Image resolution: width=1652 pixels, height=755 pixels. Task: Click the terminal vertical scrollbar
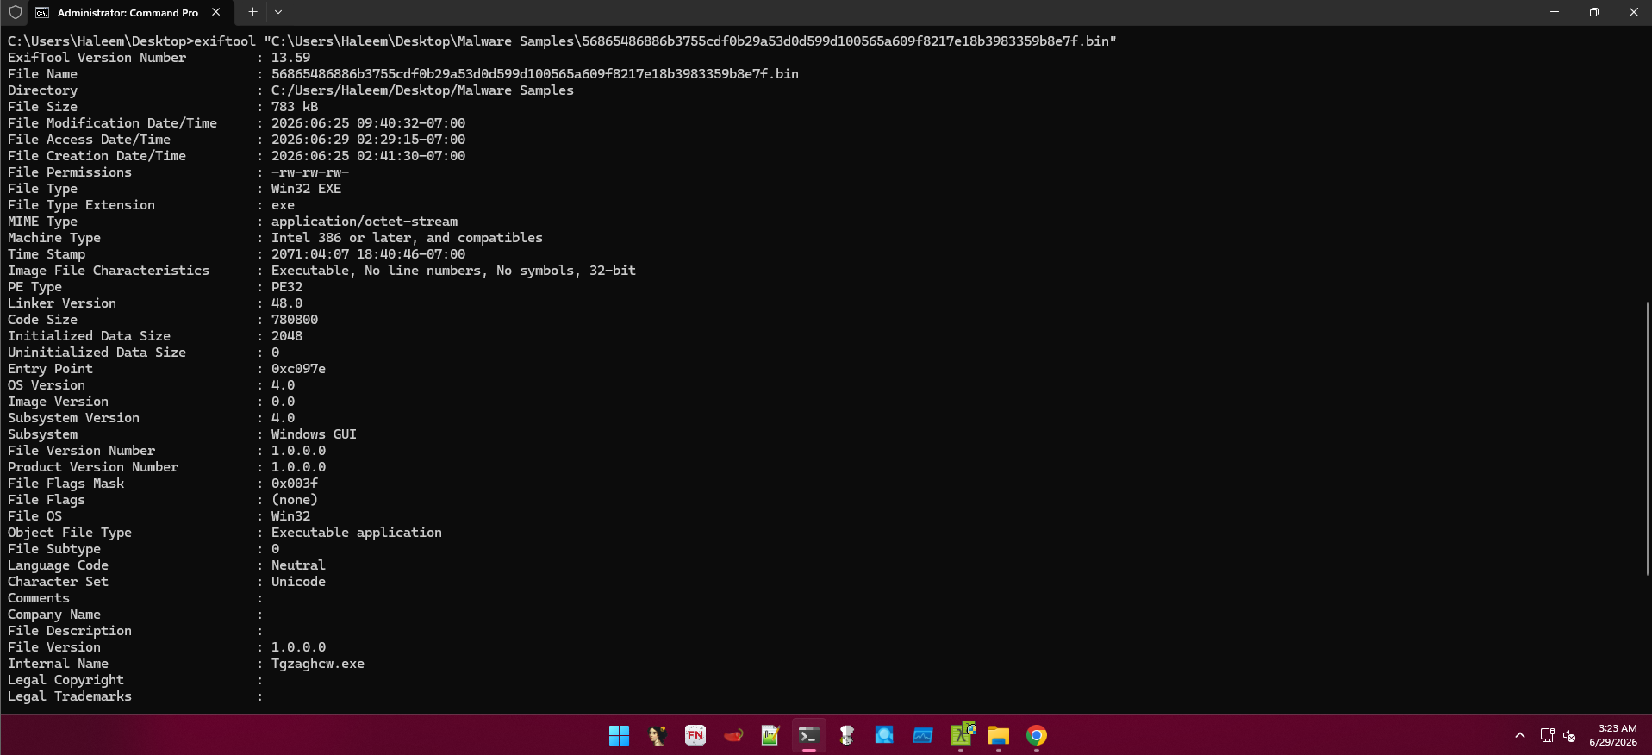click(1647, 438)
